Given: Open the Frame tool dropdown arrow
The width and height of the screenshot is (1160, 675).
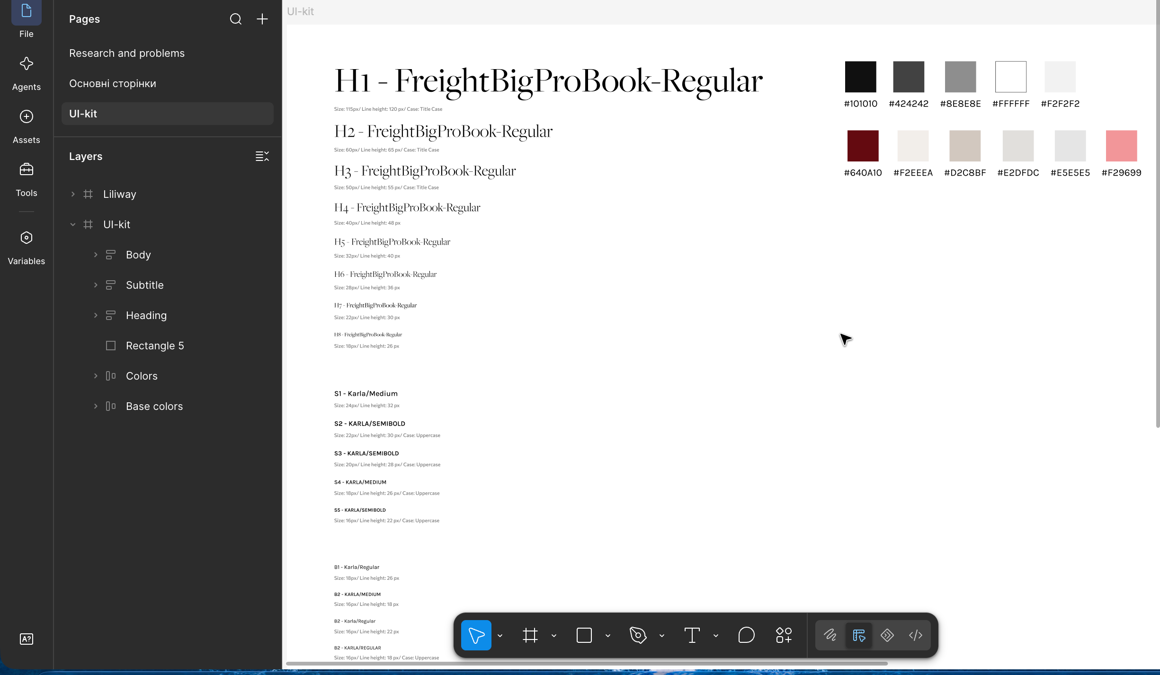Looking at the screenshot, I should (554, 636).
